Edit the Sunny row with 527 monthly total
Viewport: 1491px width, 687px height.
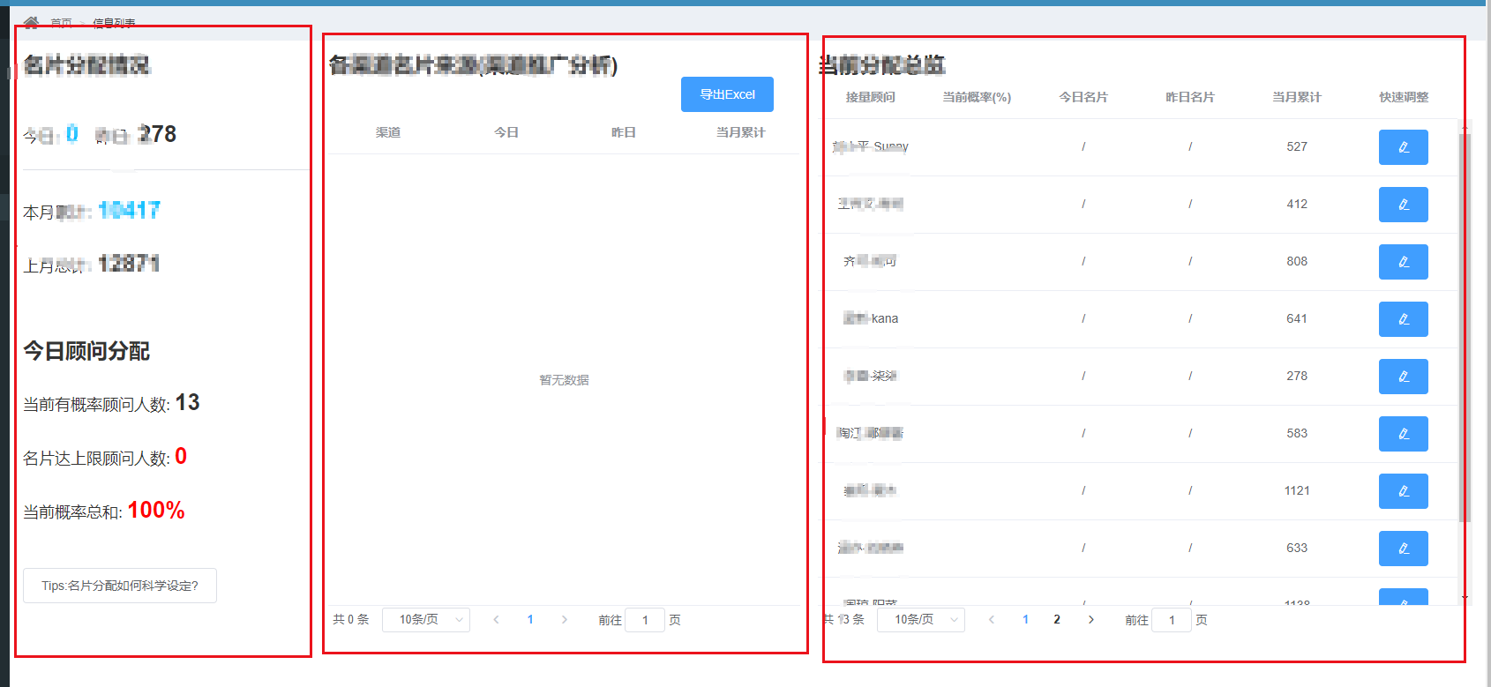click(1403, 147)
